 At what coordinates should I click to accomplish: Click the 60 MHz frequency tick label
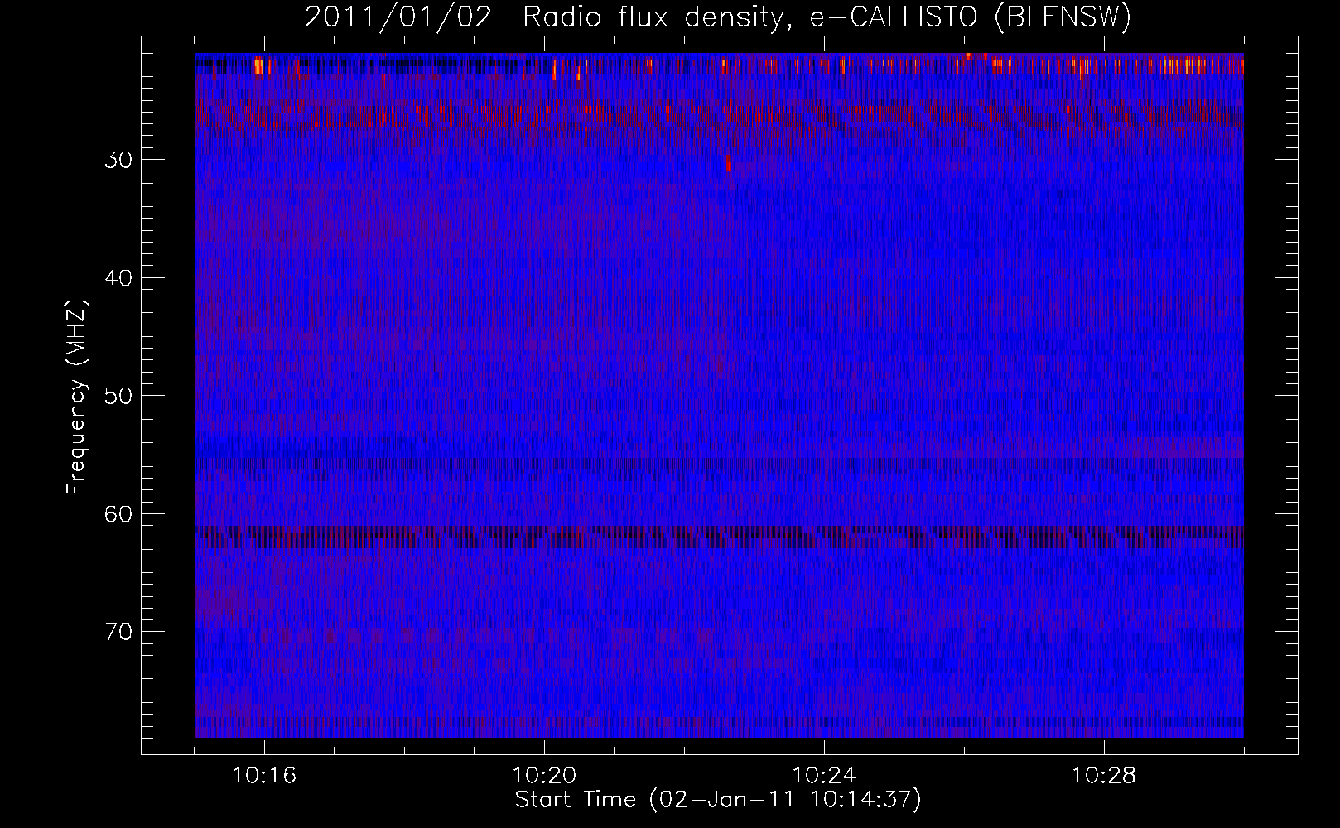pyautogui.click(x=118, y=514)
